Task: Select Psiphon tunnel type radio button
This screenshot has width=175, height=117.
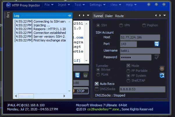Action: click(x=144, y=25)
